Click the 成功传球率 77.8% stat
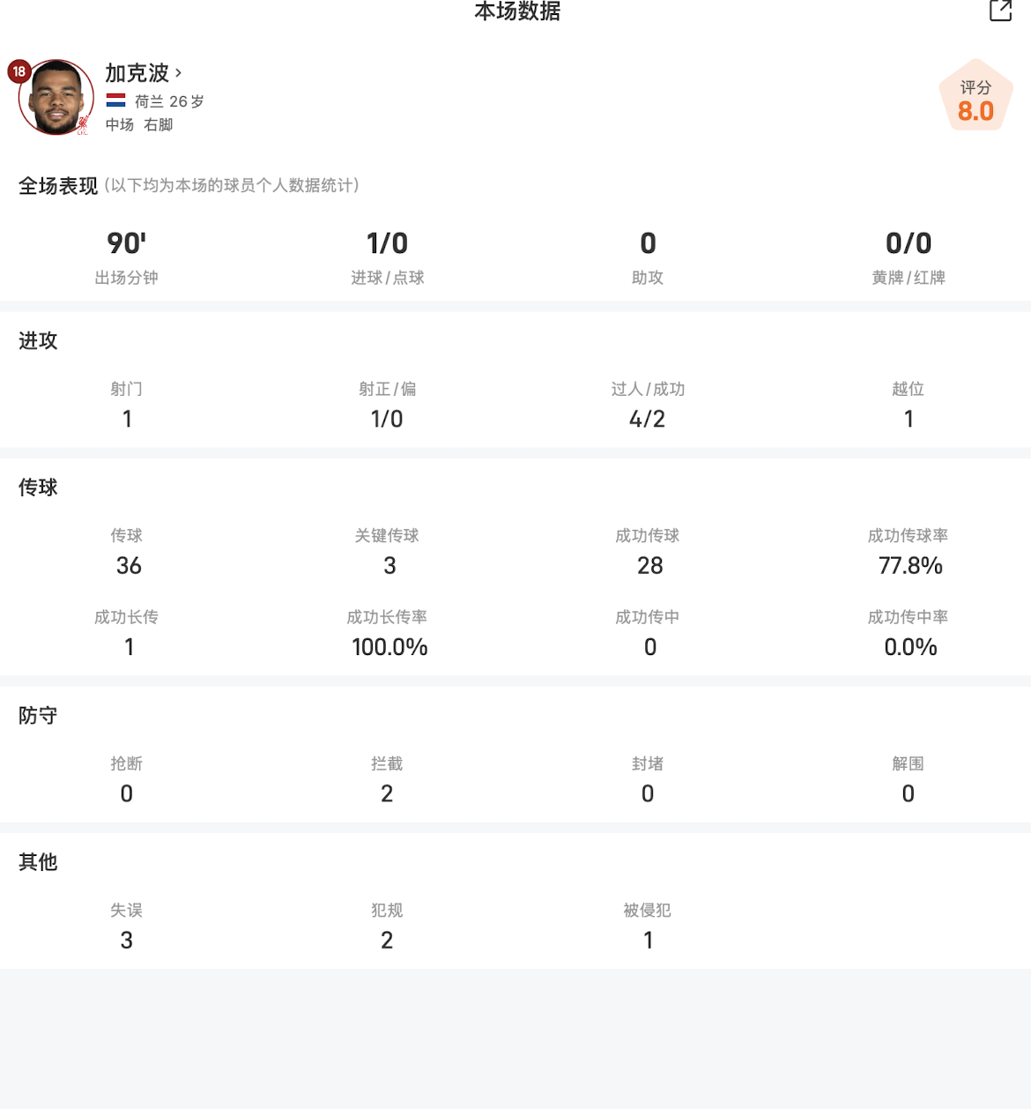 [x=910, y=565]
